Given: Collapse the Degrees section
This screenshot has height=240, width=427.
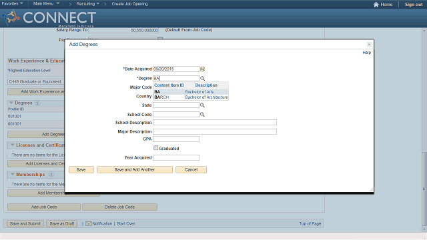Looking at the screenshot, I should coord(11,103).
